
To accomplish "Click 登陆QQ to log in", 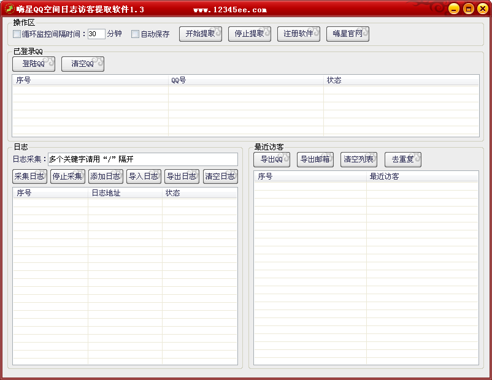I will click(34, 64).
